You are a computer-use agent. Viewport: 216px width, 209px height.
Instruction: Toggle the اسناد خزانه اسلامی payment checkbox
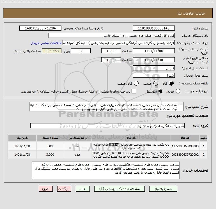[x=134, y=91]
